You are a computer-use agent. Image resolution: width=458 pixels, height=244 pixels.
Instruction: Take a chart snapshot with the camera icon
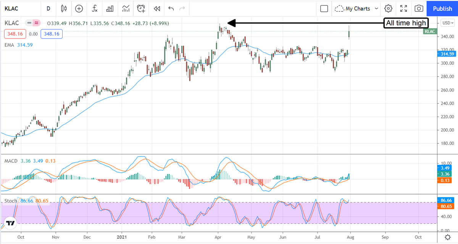click(419, 8)
